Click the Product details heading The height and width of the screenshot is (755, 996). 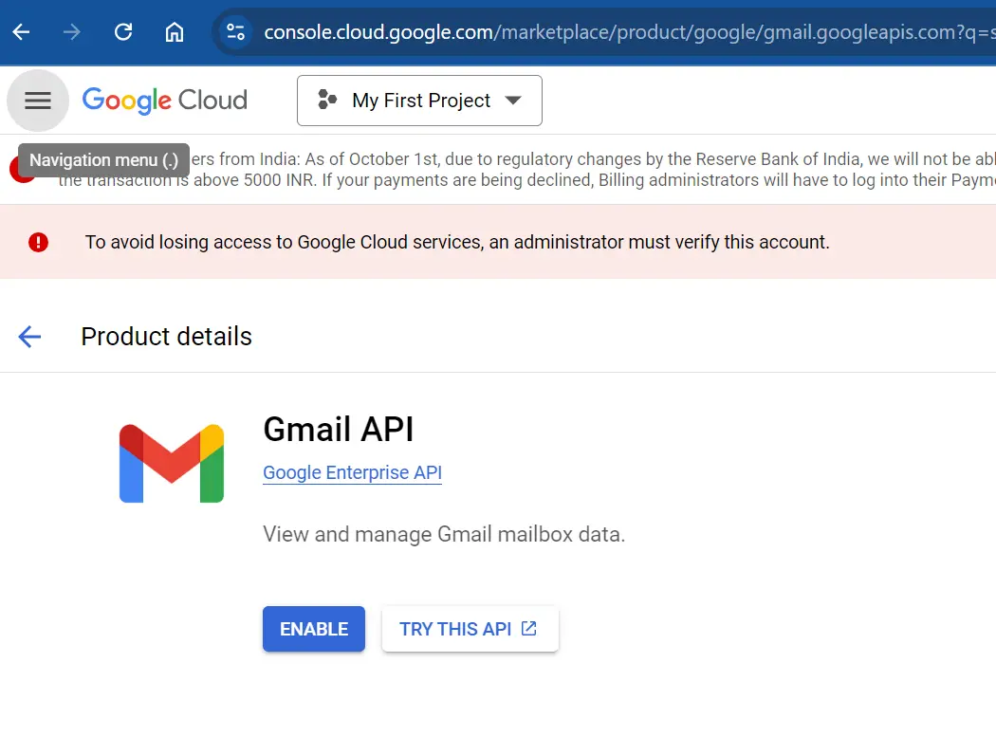coord(166,337)
